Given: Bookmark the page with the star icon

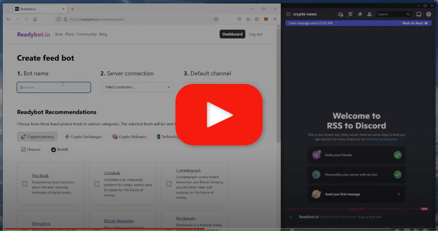Looking at the screenshot, I should point(216,19).
